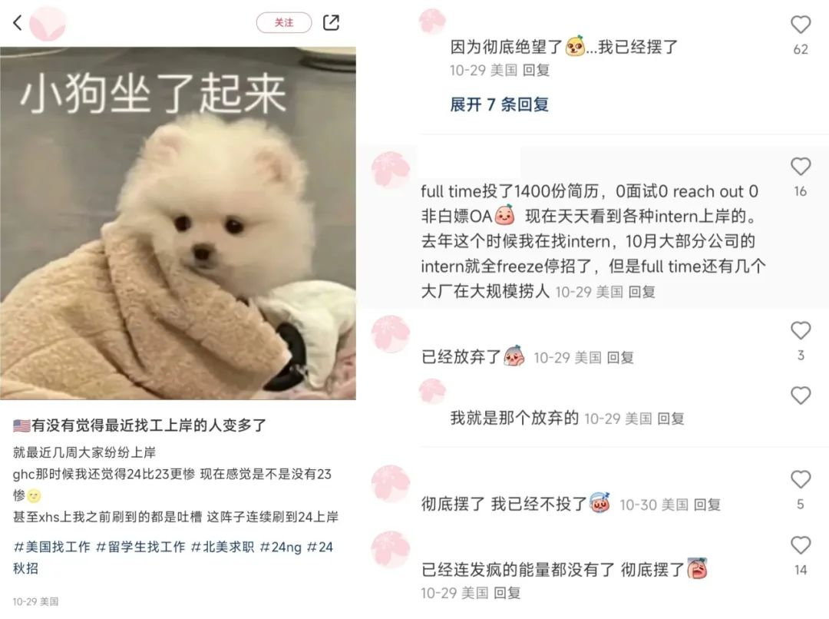
Task: Expand the 展开 7 条回复 replies
Action: [499, 104]
